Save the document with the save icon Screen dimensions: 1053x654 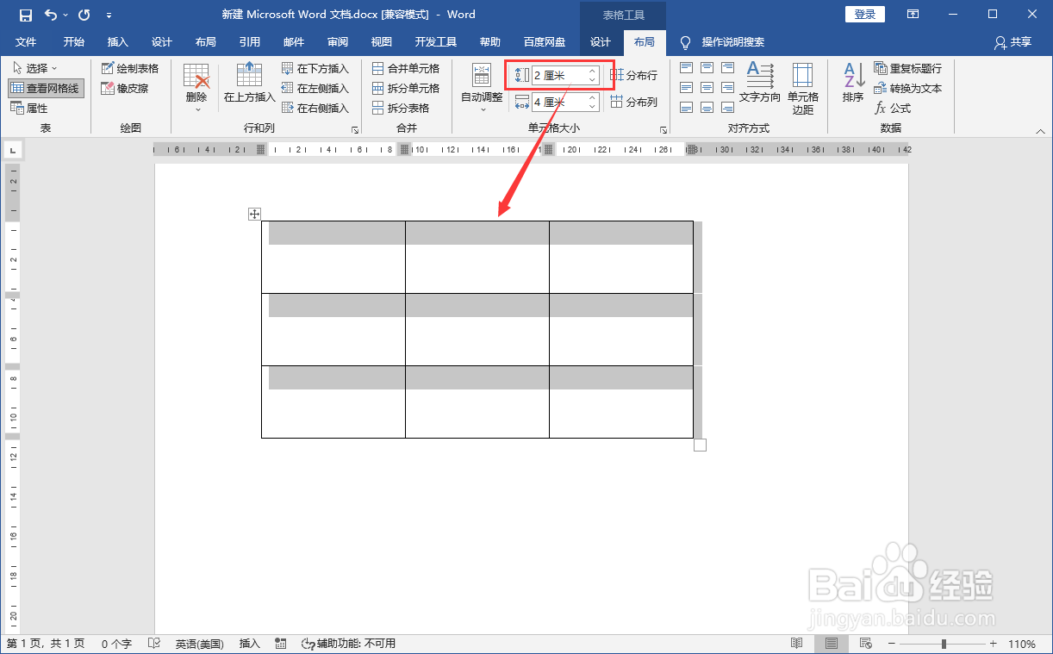point(25,15)
